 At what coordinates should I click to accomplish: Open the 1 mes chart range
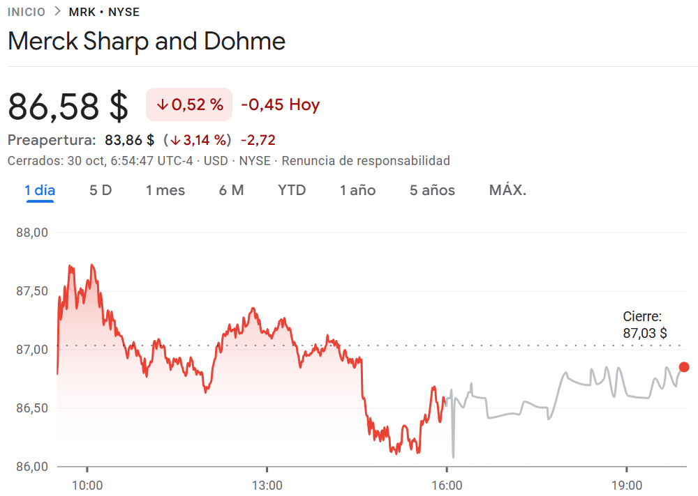coord(165,190)
